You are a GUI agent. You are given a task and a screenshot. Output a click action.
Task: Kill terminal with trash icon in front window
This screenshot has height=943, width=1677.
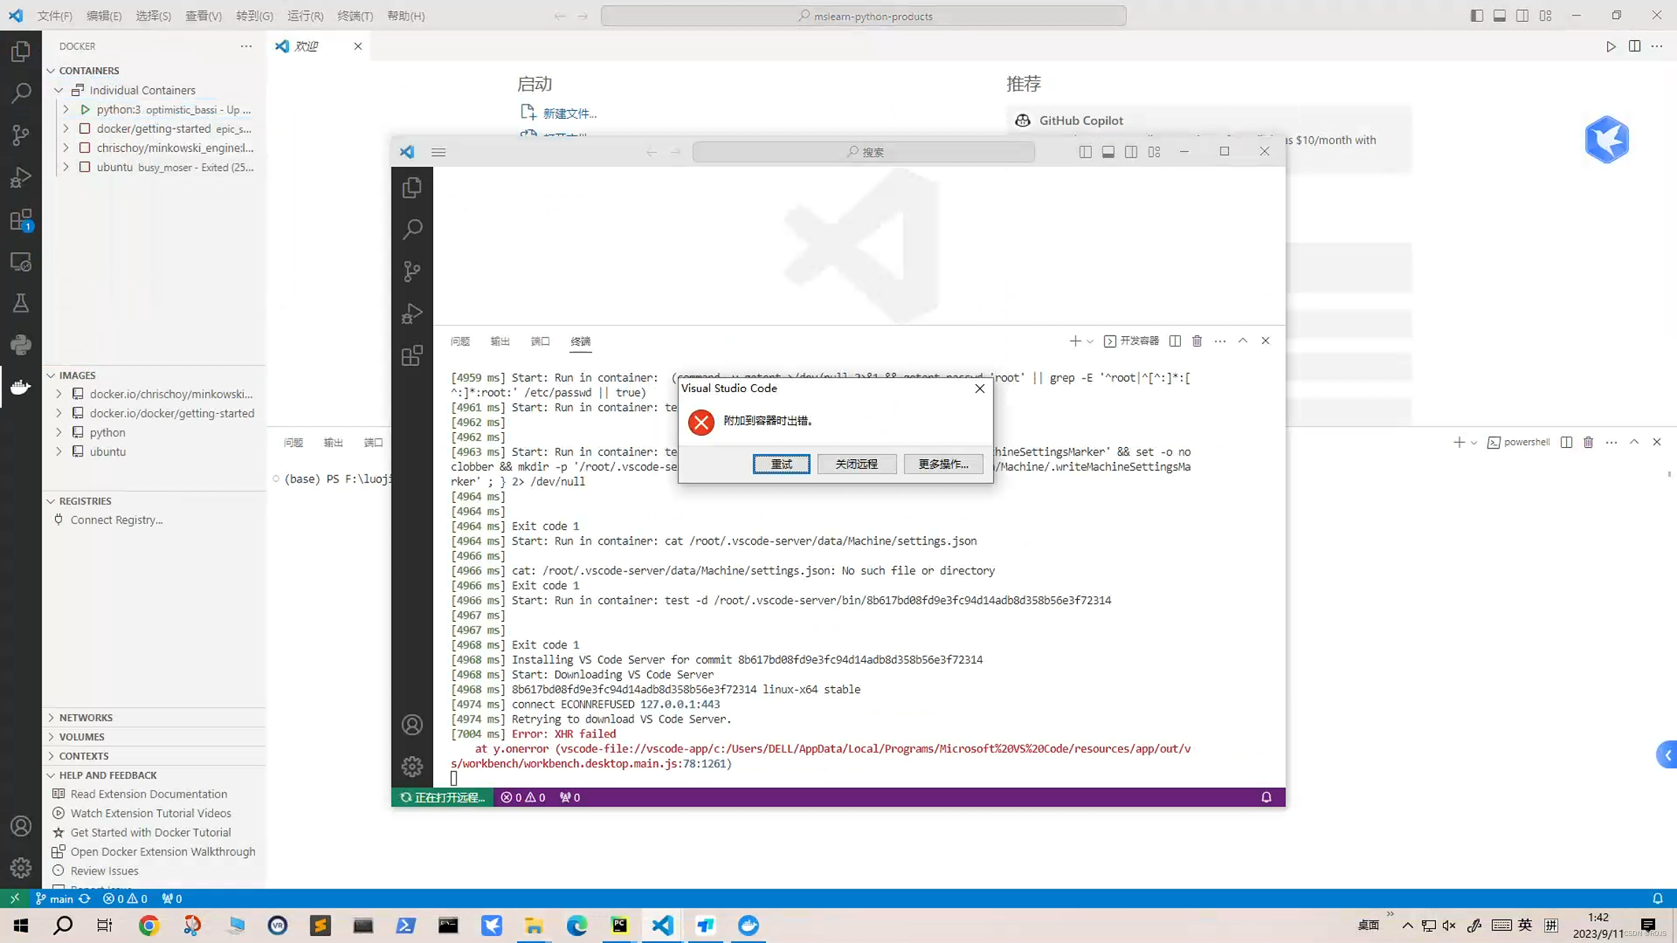pyautogui.click(x=1197, y=341)
